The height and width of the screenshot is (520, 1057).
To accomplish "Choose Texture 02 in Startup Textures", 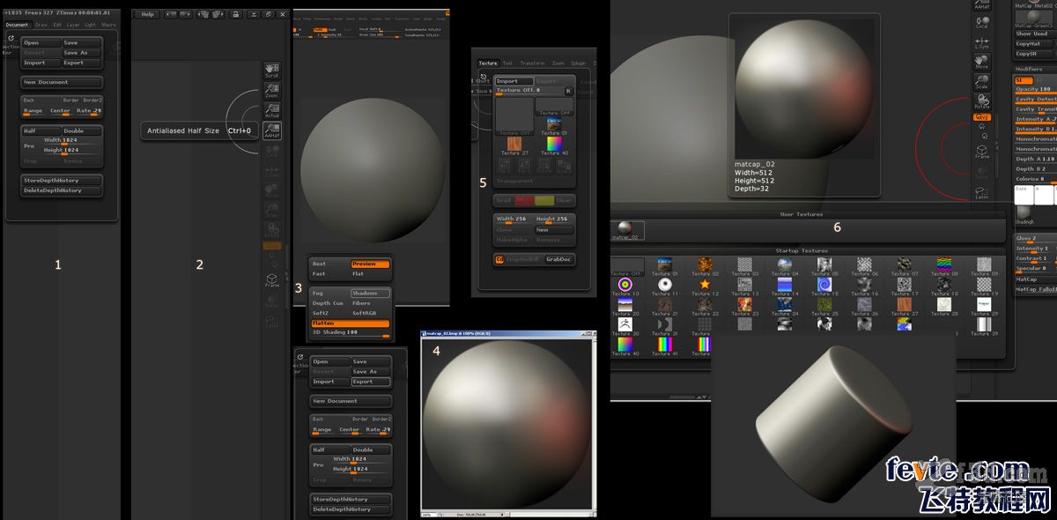I will tap(704, 264).
